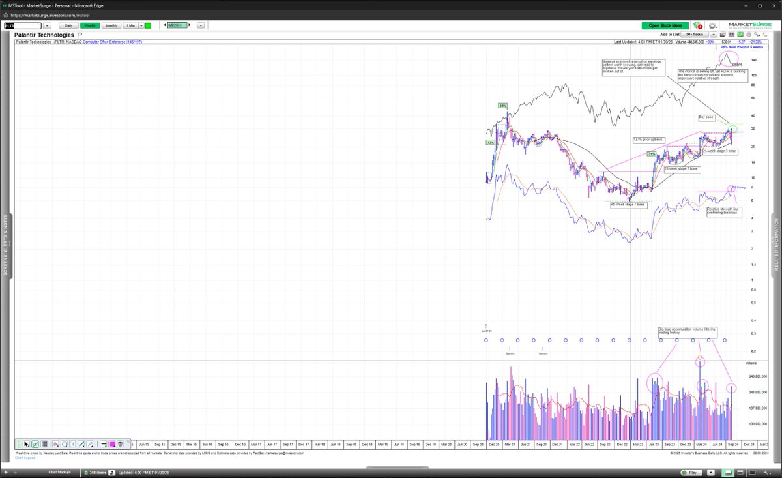
Task: Expand the intraday interval dropdown arrow
Action: click(x=141, y=25)
